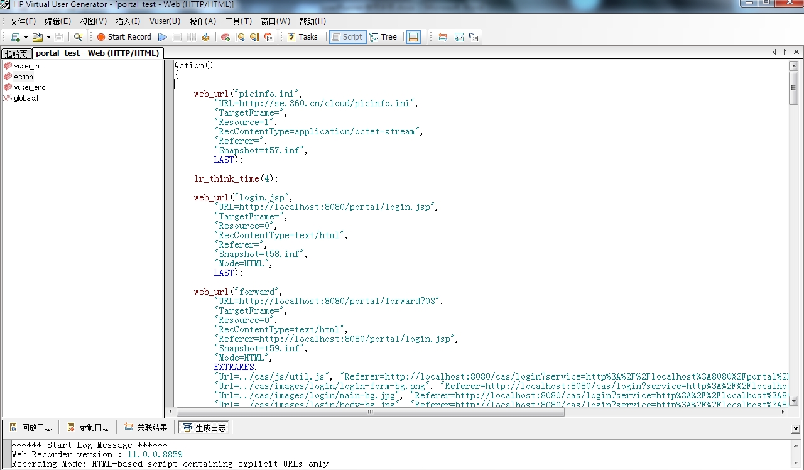Click the "Snapshot=t58.inf" line
804x470 pixels.
(261, 254)
